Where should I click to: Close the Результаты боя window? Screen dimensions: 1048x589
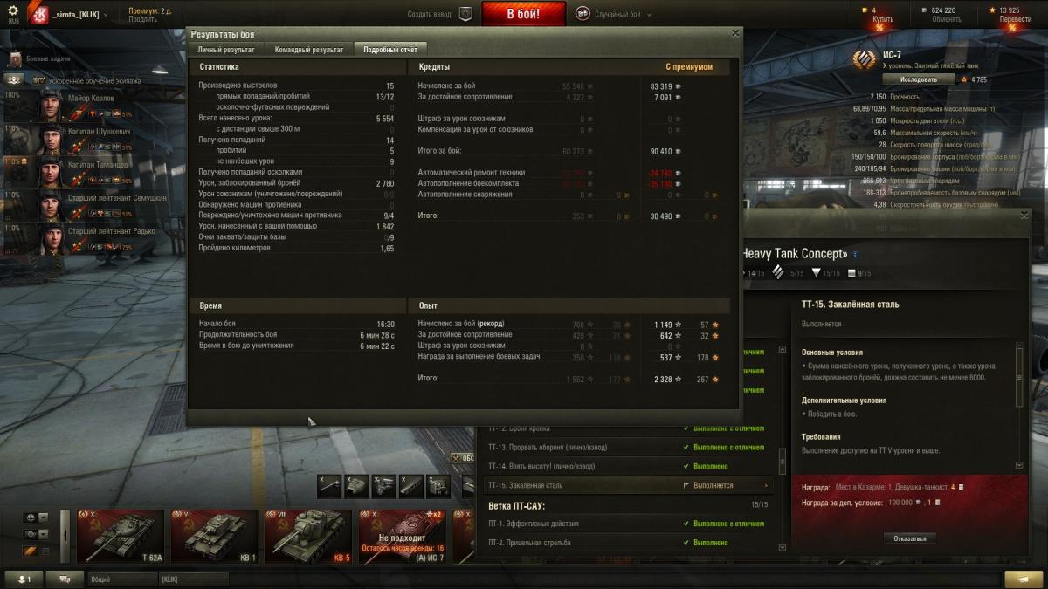[x=734, y=33]
